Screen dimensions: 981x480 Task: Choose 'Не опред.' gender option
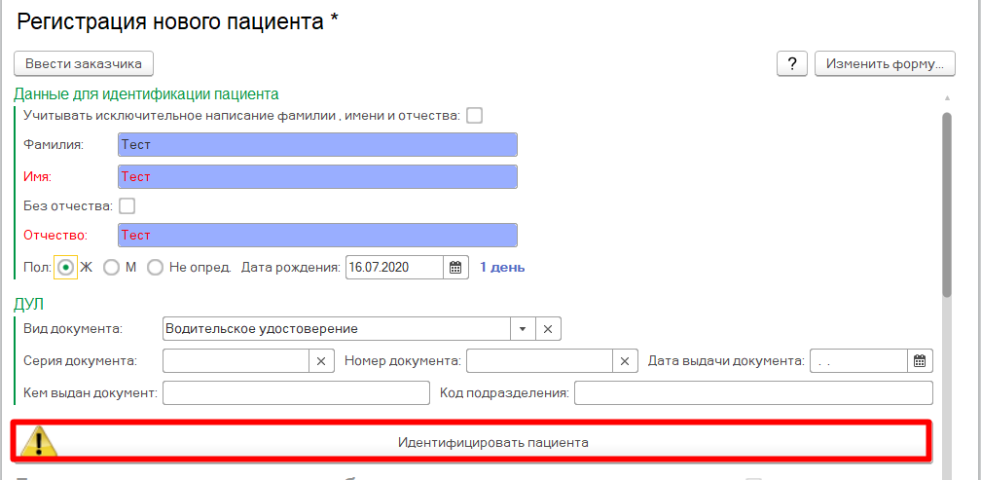(155, 268)
